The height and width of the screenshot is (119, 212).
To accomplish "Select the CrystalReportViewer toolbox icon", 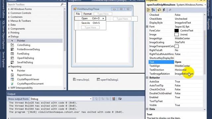I will pos(12,79).
